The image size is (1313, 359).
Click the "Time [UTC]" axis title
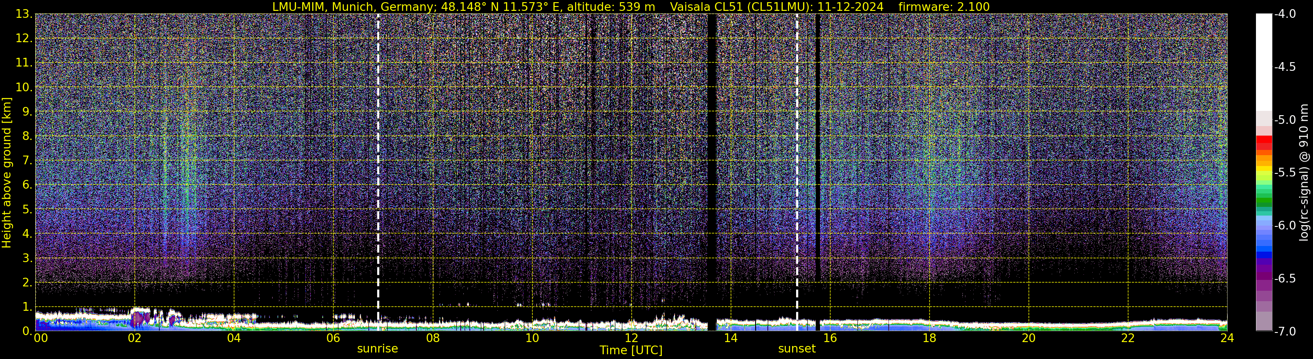pyautogui.click(x=631, y=350)
